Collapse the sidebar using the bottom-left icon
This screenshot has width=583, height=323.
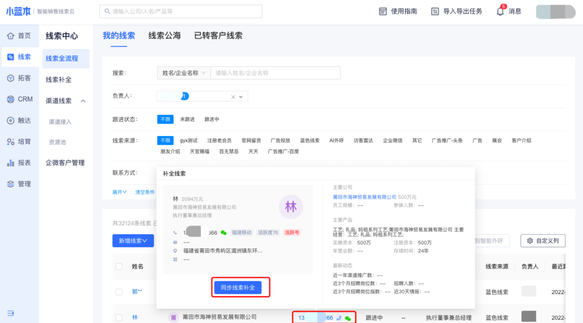pyautogui.click(x=10, y=313)
